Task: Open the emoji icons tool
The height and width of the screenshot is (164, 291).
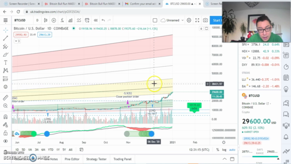Action: tap(5, 87)
